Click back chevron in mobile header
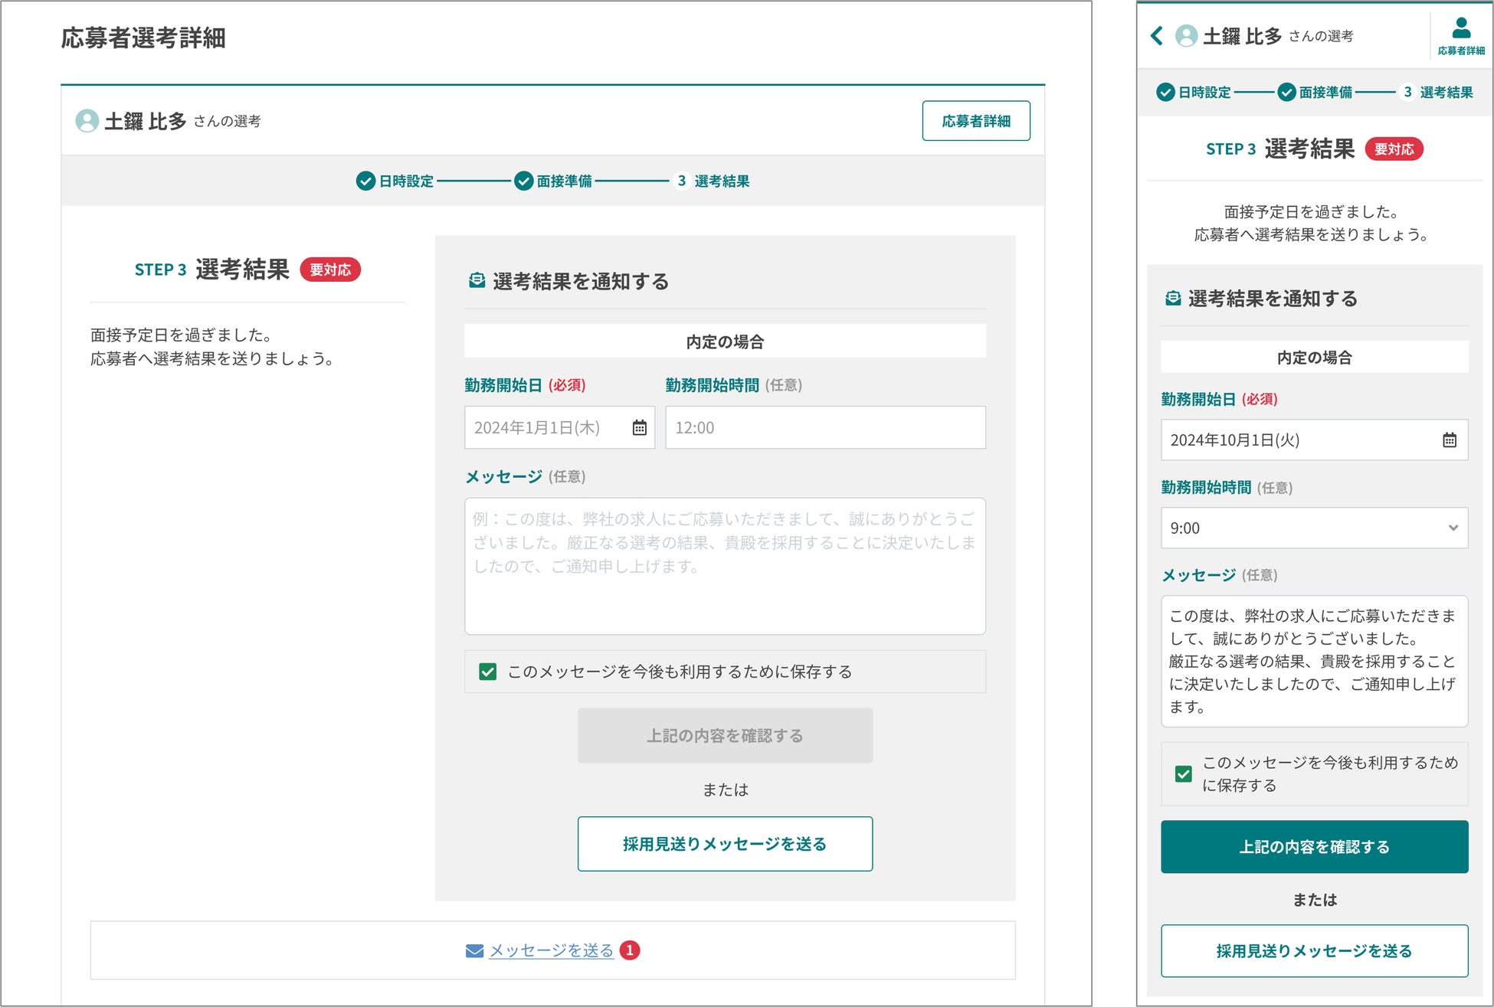The height and width of the screenshot is (1007, 1494). point(1157,35)
